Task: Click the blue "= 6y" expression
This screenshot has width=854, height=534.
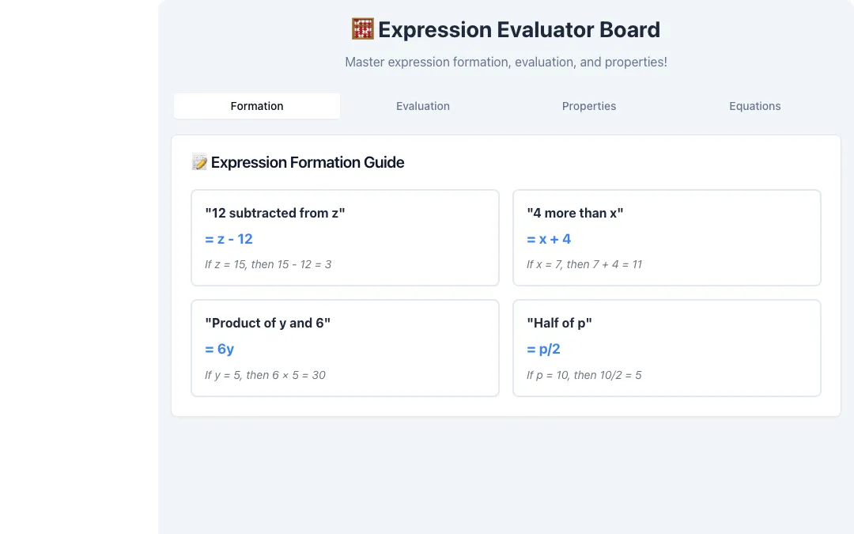Action: click(220, 350)
